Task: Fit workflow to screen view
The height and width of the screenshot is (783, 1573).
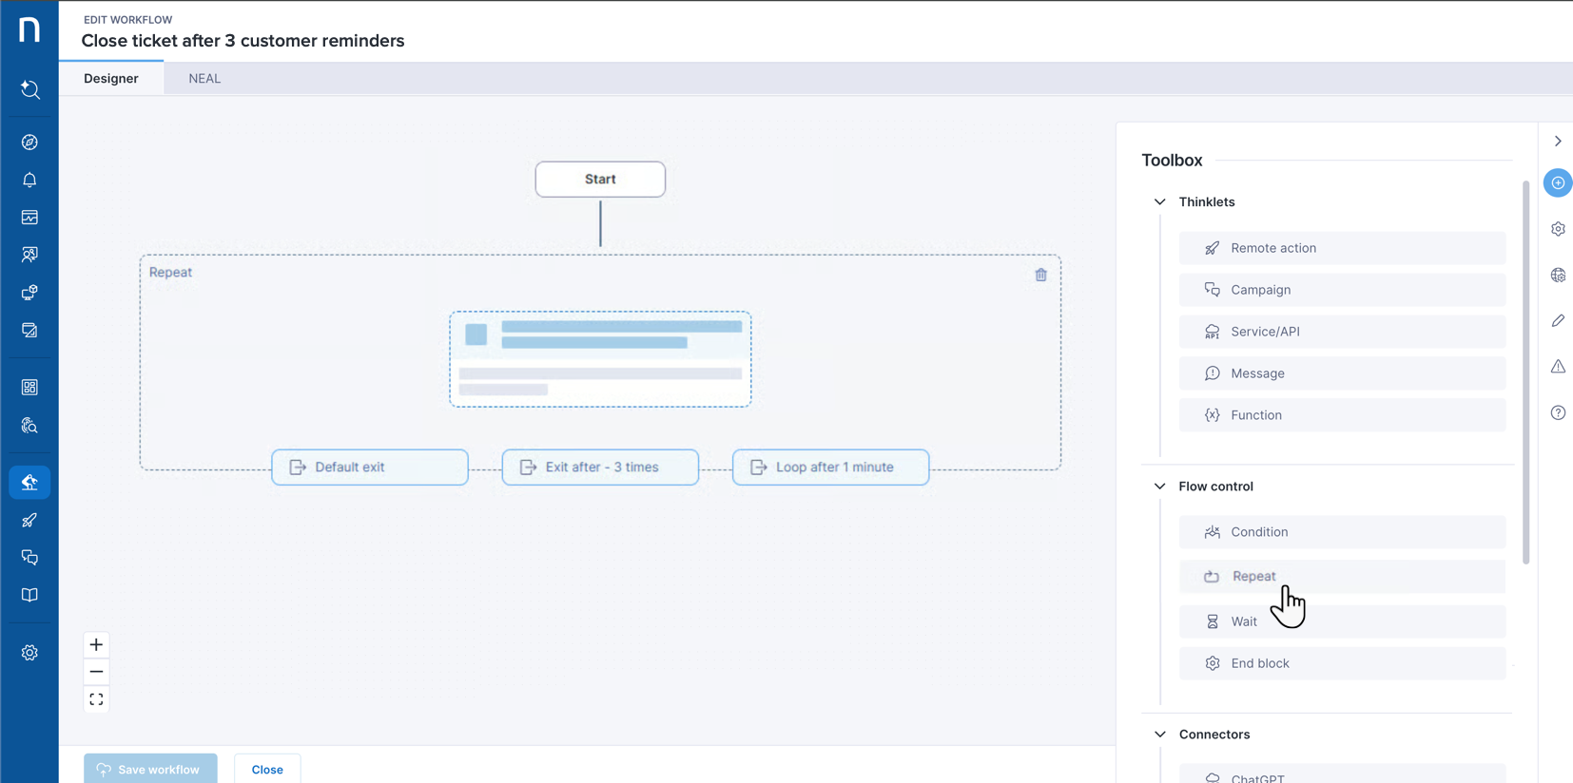Action: click(96, 699)
